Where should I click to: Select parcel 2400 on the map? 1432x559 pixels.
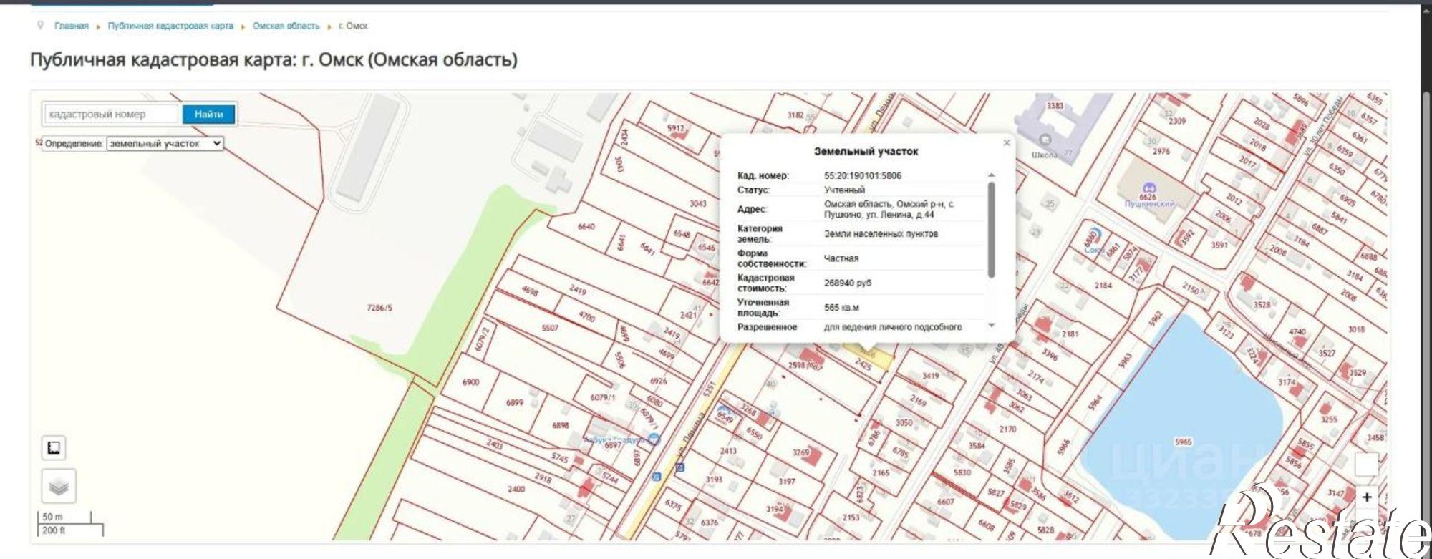(516, 490)
